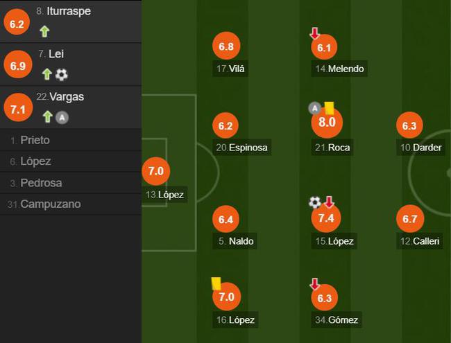This screenshot has height=343, width=451.
Task: Select Darder's 6.3 rating bubble
Action: (409, 126)
